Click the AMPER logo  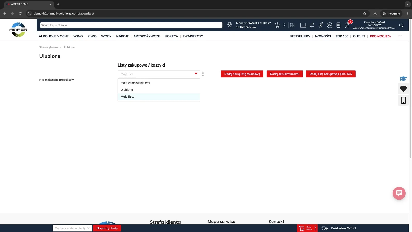pos(18,30)
